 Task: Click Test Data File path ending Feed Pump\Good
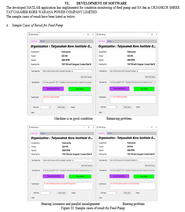tap(67, 82)
